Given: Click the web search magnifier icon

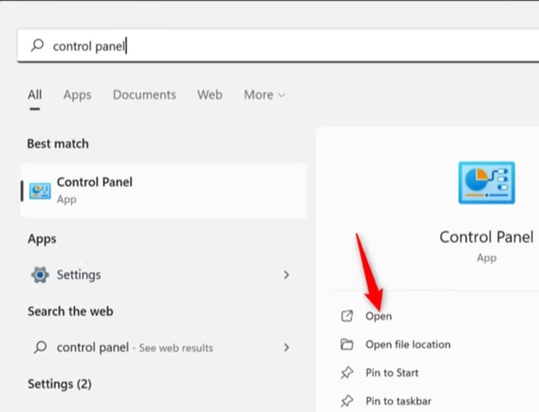Looking at the screenshot, I should 40,347.
